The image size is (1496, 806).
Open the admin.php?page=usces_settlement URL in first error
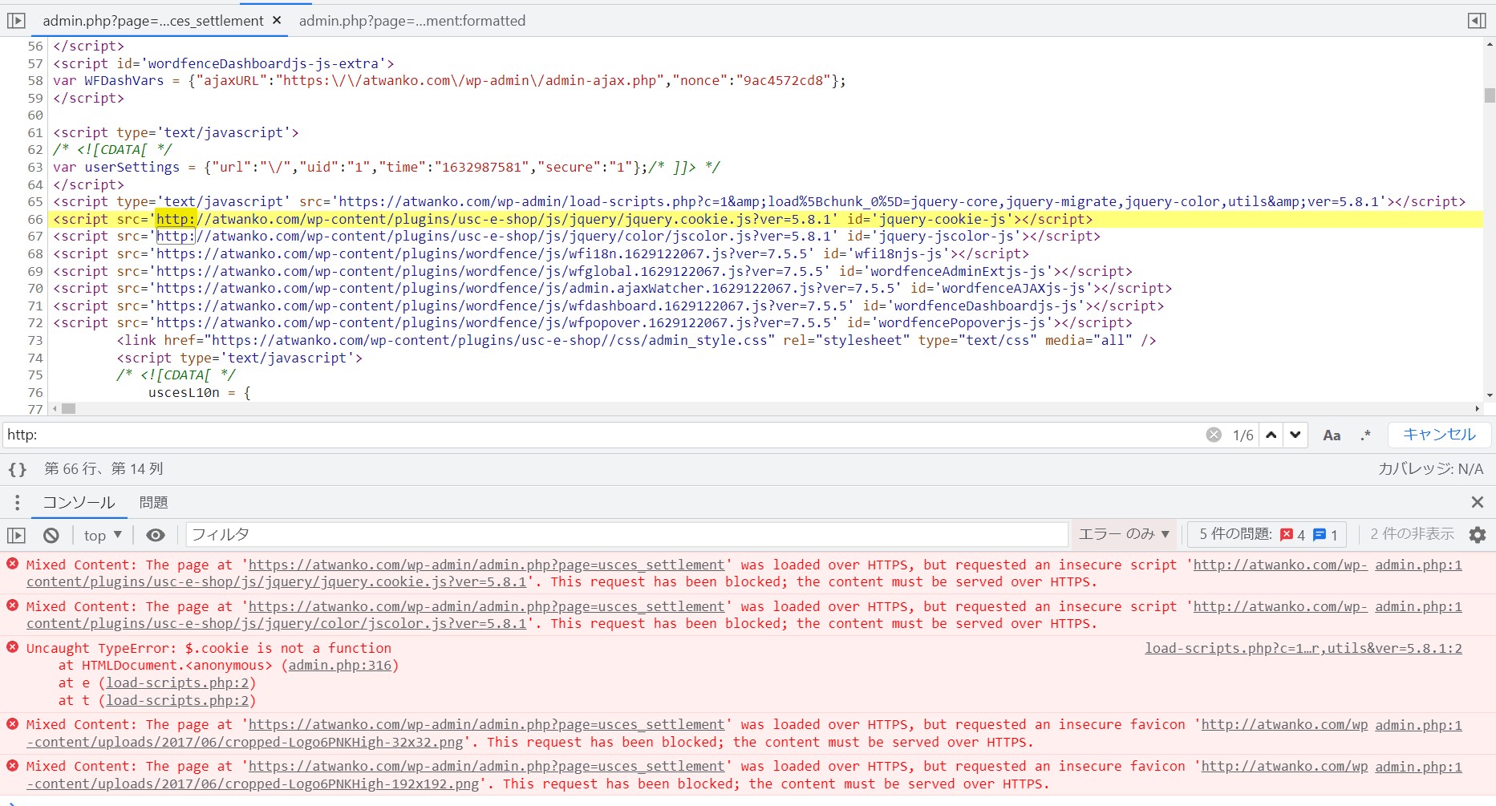click(x=486, y=565)
